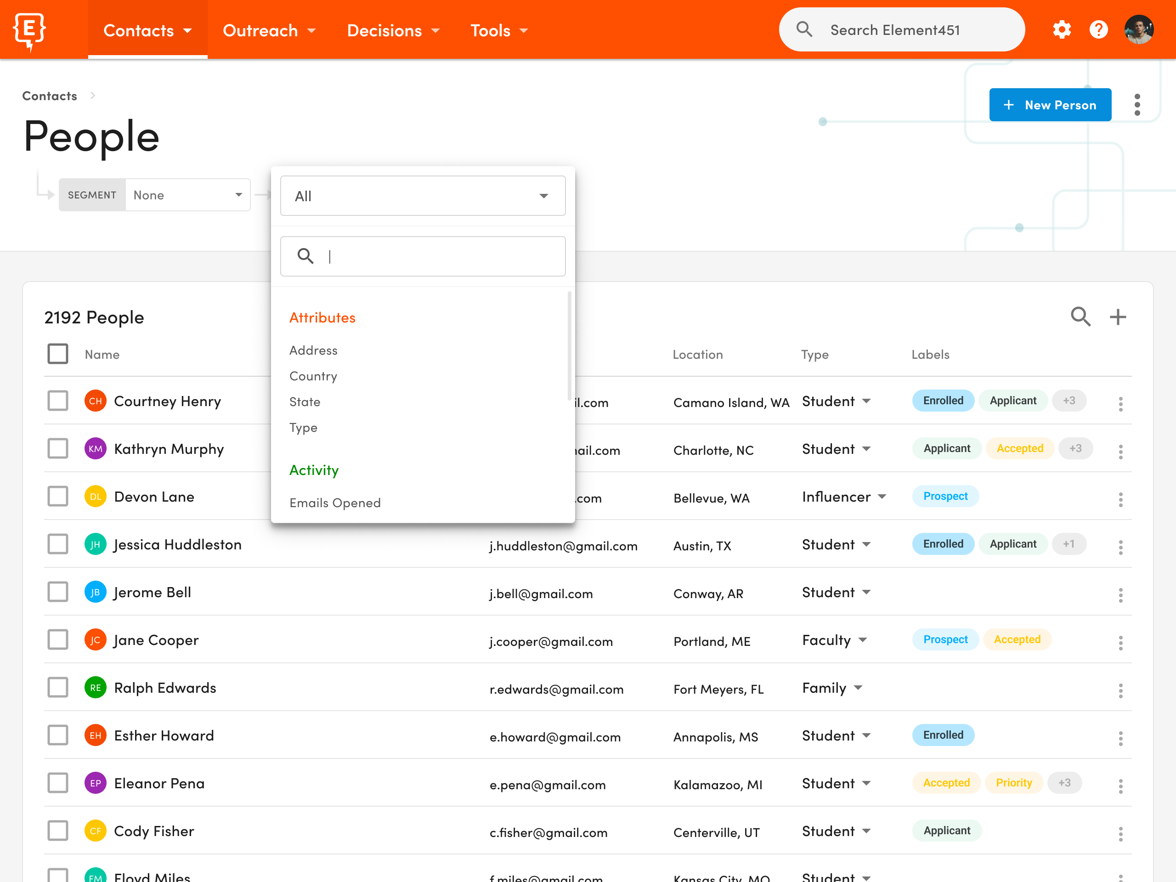Open the Element451 home logo
Image resolution: width=1176 pixels, height=882 pixels.
click(x=29, y=30)
